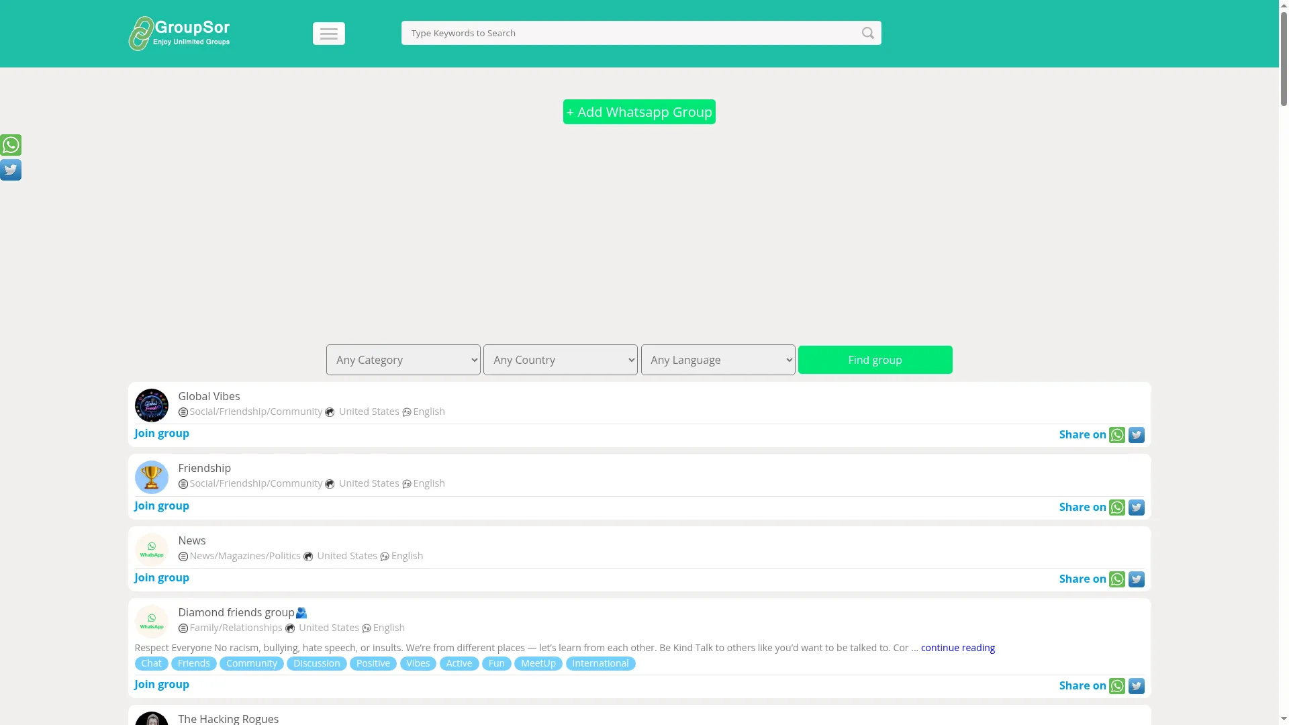Open News group WhatsApp avatar
1289x725 pixels.
coord(152,550)
